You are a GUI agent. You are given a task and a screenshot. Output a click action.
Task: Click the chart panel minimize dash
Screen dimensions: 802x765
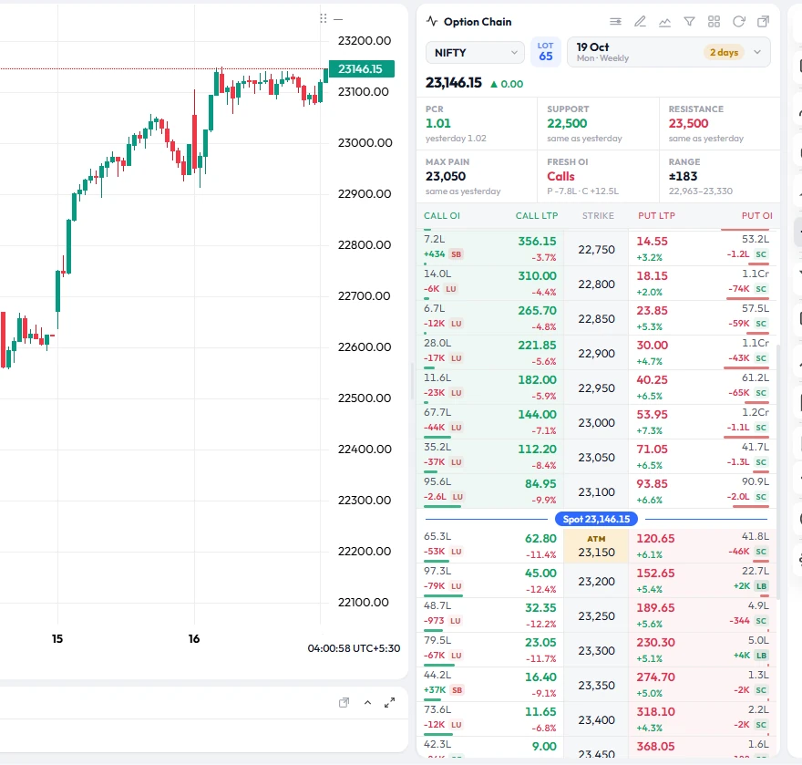(x=337, y=19)
